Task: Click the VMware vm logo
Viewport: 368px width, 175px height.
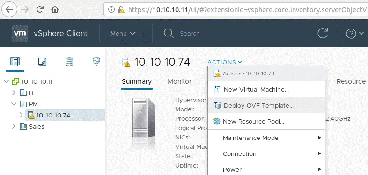Action: tap(20, 33)
